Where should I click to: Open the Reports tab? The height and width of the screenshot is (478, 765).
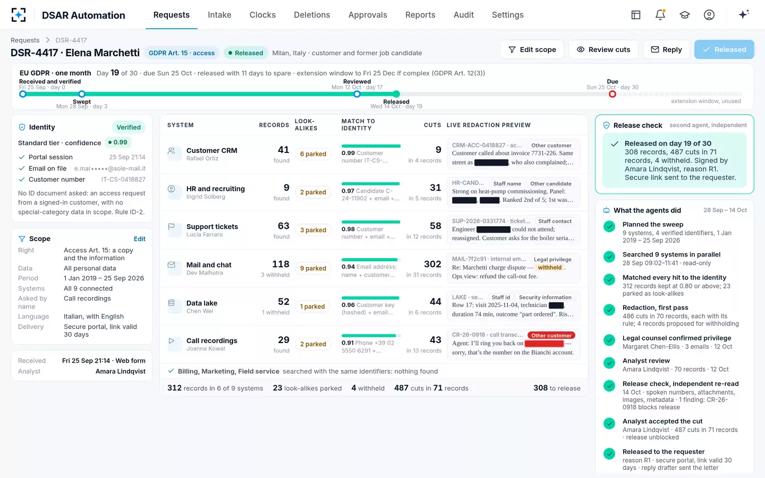pos(420,15)
